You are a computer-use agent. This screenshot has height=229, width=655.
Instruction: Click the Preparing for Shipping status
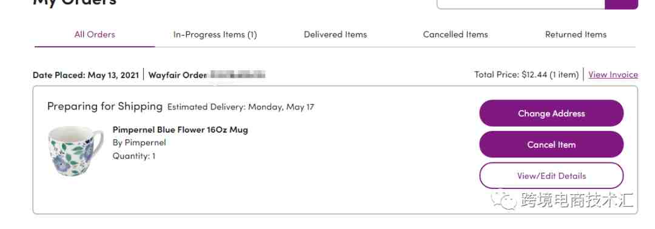[x=105, y=107]
